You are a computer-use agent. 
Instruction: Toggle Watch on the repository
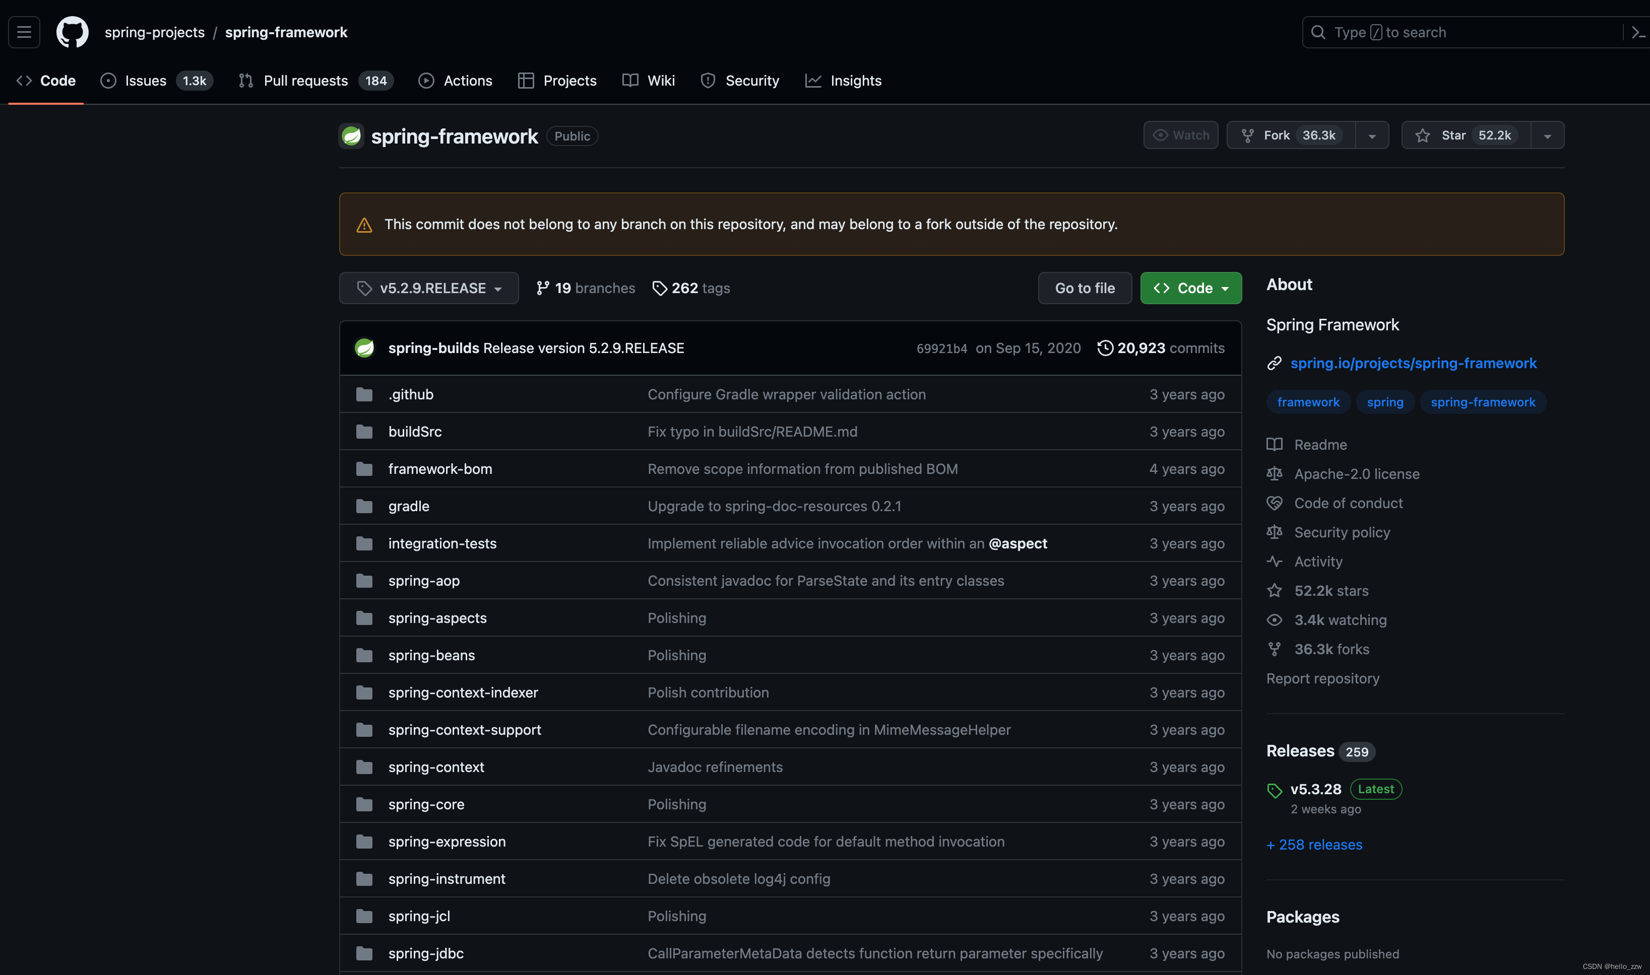[1181, 135]
